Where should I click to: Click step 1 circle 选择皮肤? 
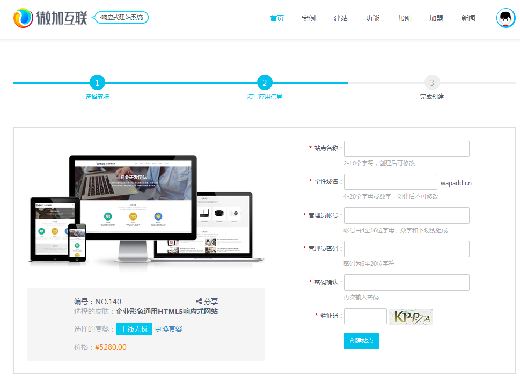97,83
